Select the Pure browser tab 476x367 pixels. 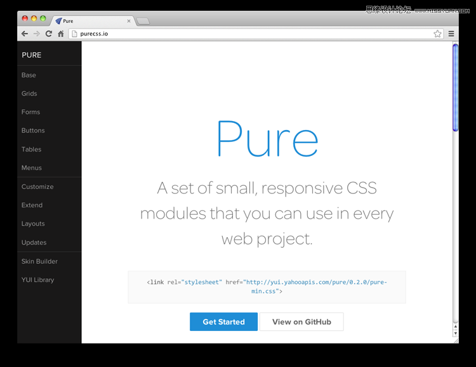coord(93,21)
